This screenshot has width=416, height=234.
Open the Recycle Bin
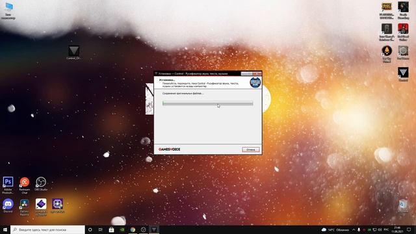pos(403,206)
